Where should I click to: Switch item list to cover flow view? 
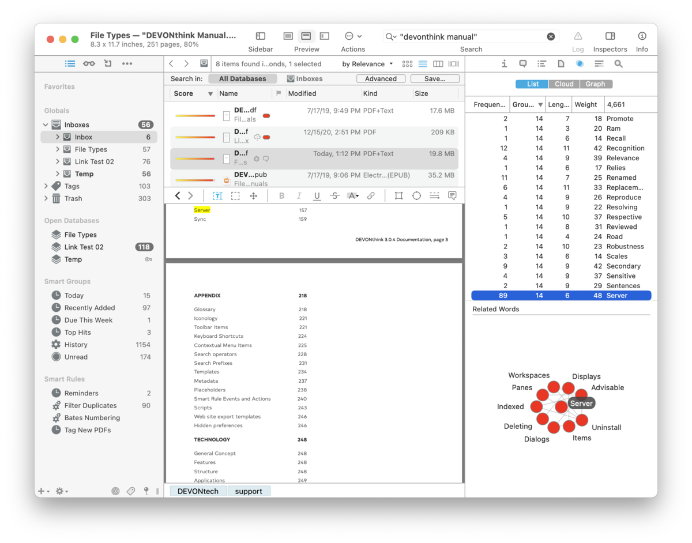click(x=454, y=64)
